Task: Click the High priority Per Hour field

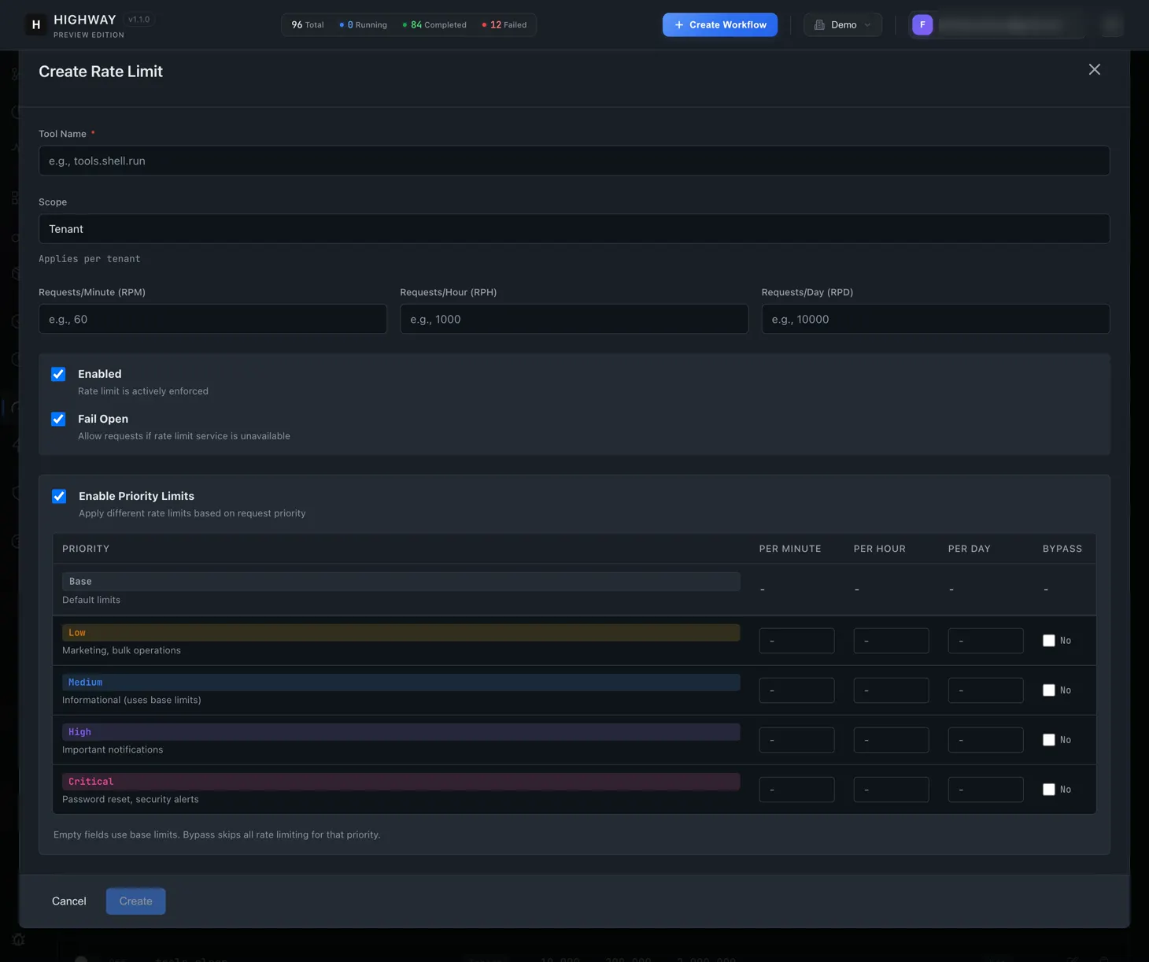Action: click(x=891, y=740)
